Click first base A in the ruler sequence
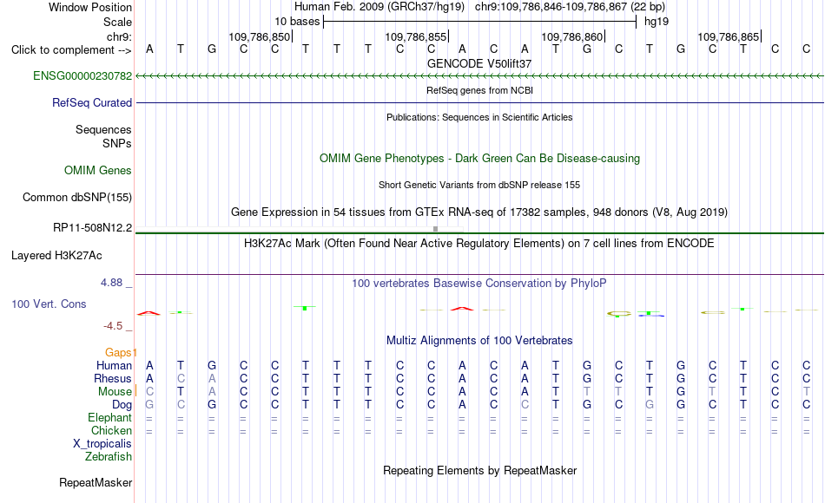825x503 pixels. tap(149, 49)
